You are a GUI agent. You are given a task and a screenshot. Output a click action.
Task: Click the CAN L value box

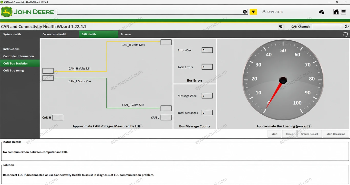[x=166, y=117]
